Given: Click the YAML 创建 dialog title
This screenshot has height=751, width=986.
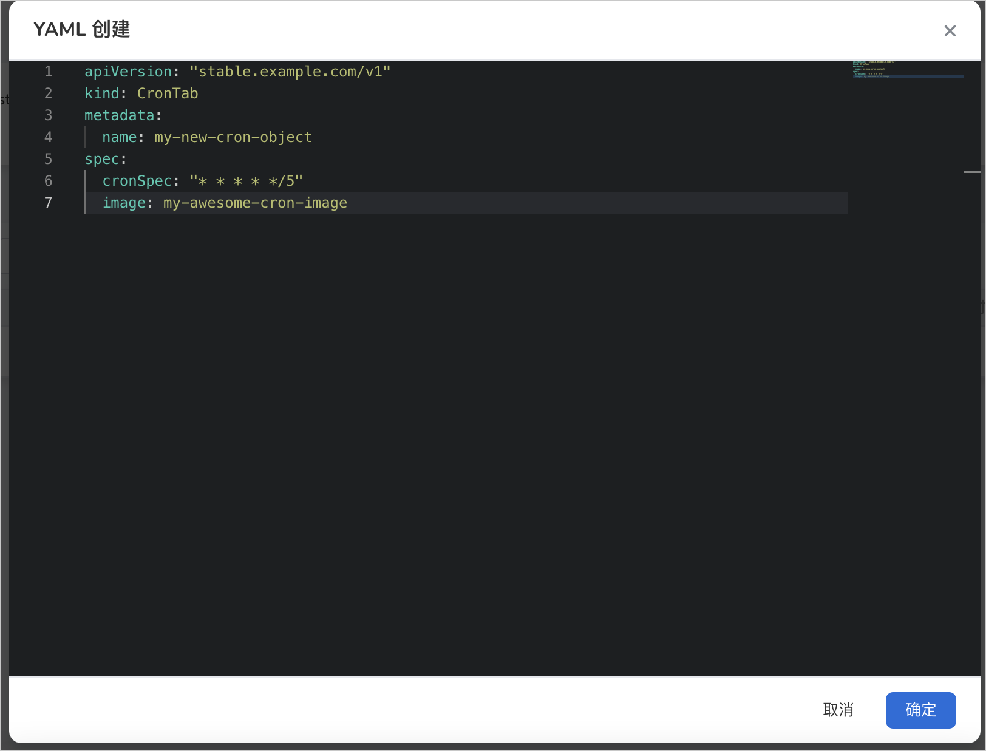Looking at the screenshot, I should 82,29.
